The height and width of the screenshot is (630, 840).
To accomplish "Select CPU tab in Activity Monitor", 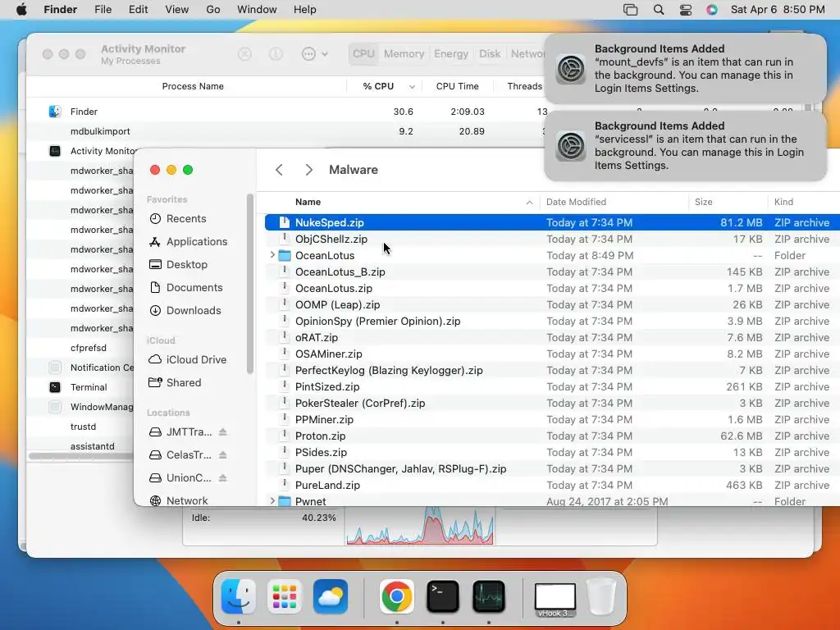I will point(363,54).
